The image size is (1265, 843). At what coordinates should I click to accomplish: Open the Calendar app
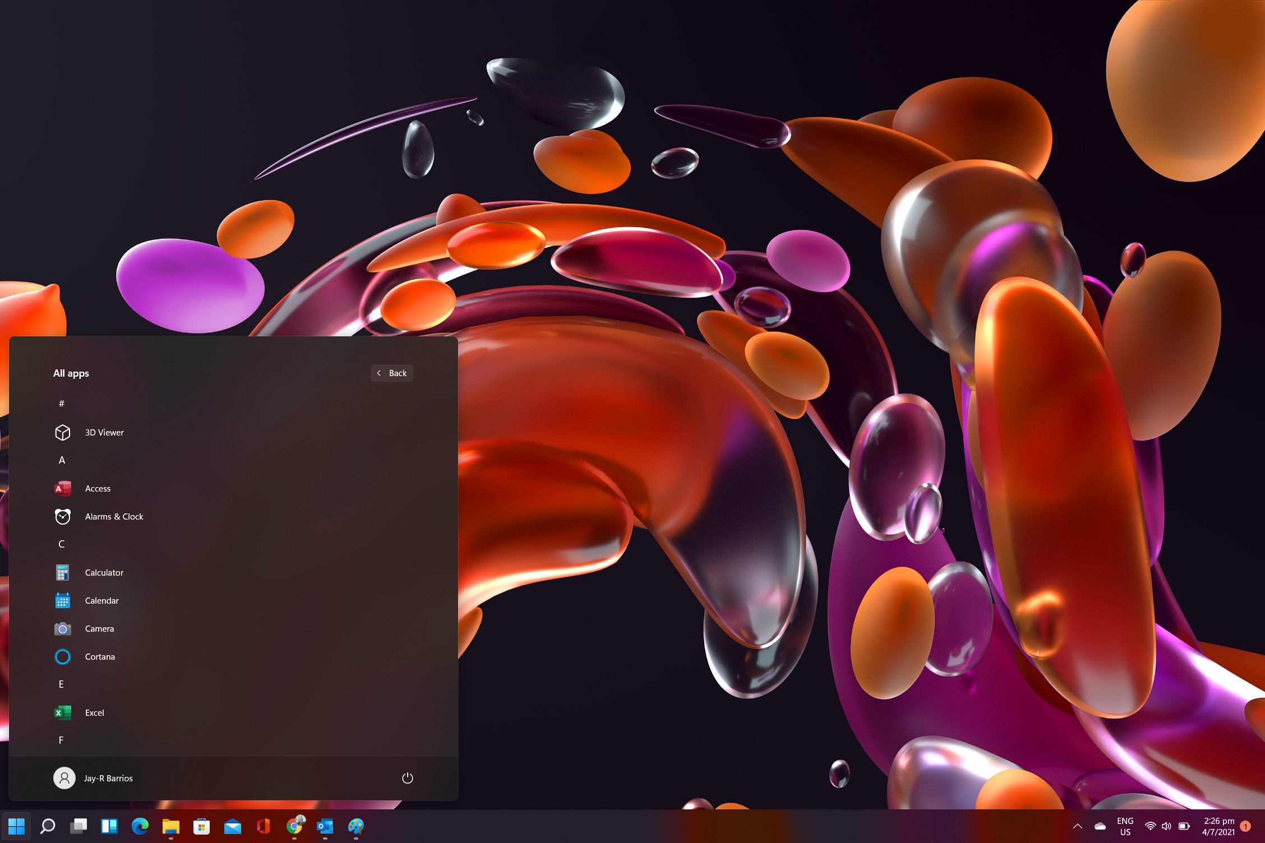point(101,600)
